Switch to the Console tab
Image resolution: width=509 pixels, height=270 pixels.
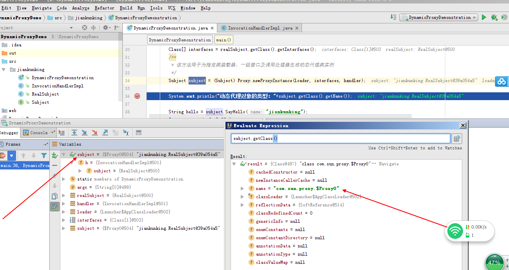(x=39, y=133)
